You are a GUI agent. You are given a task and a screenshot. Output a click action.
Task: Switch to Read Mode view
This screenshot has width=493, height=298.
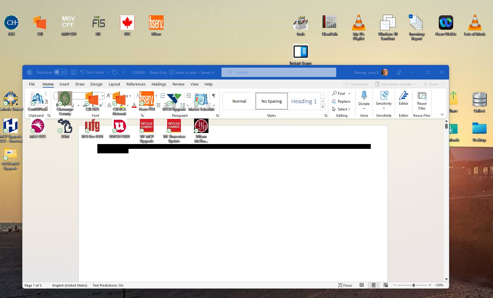(x=362, y=285)
